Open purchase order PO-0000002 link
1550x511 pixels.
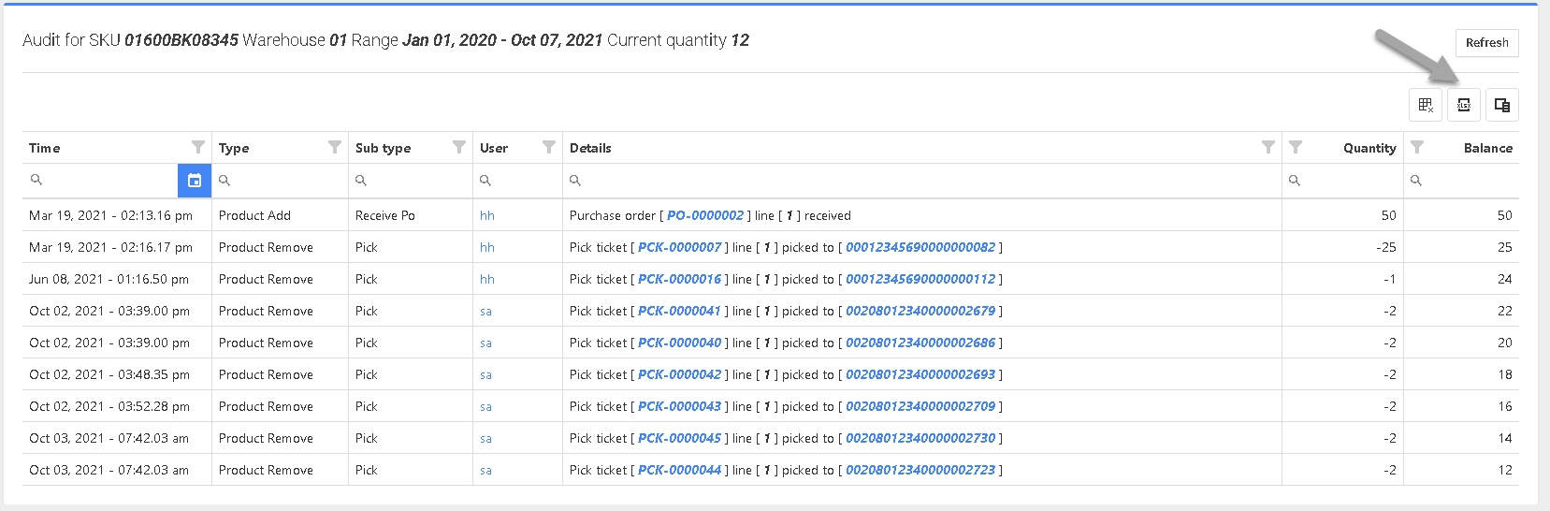click(705, 215)
